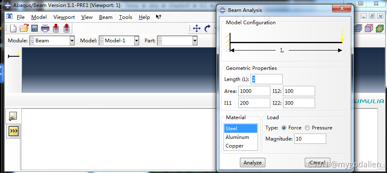Select the Force load type

pyautogui.click(x=283, y=128)
